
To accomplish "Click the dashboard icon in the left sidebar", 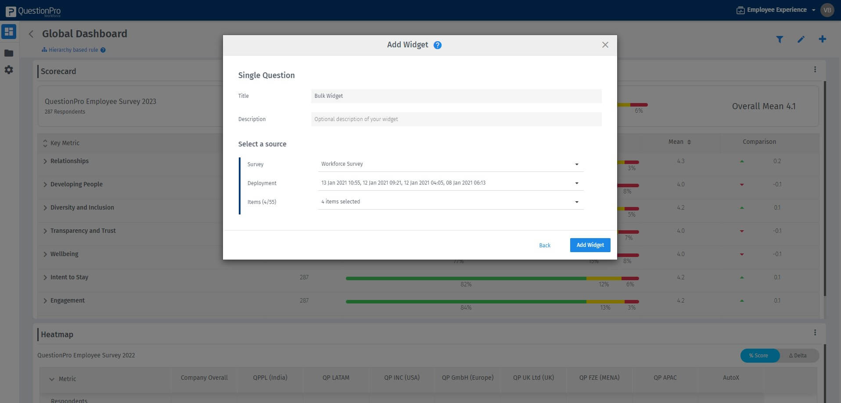I will 9,31.
